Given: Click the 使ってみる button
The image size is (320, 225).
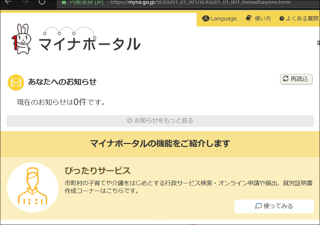Looking at the screenshot, I should coord(274,206).
